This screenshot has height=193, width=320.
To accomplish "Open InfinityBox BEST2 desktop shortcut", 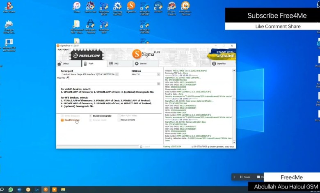I will click(x=104, y=8).
